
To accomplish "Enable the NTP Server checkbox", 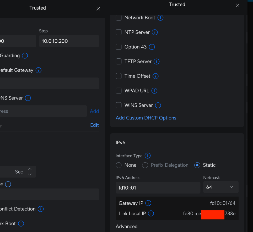I will (119, 32).
